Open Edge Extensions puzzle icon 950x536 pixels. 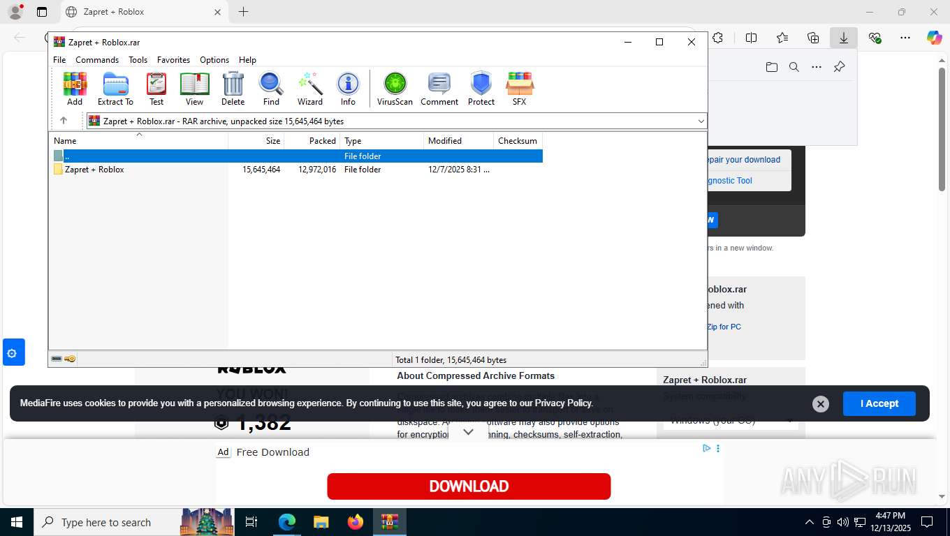pos(717,38)
